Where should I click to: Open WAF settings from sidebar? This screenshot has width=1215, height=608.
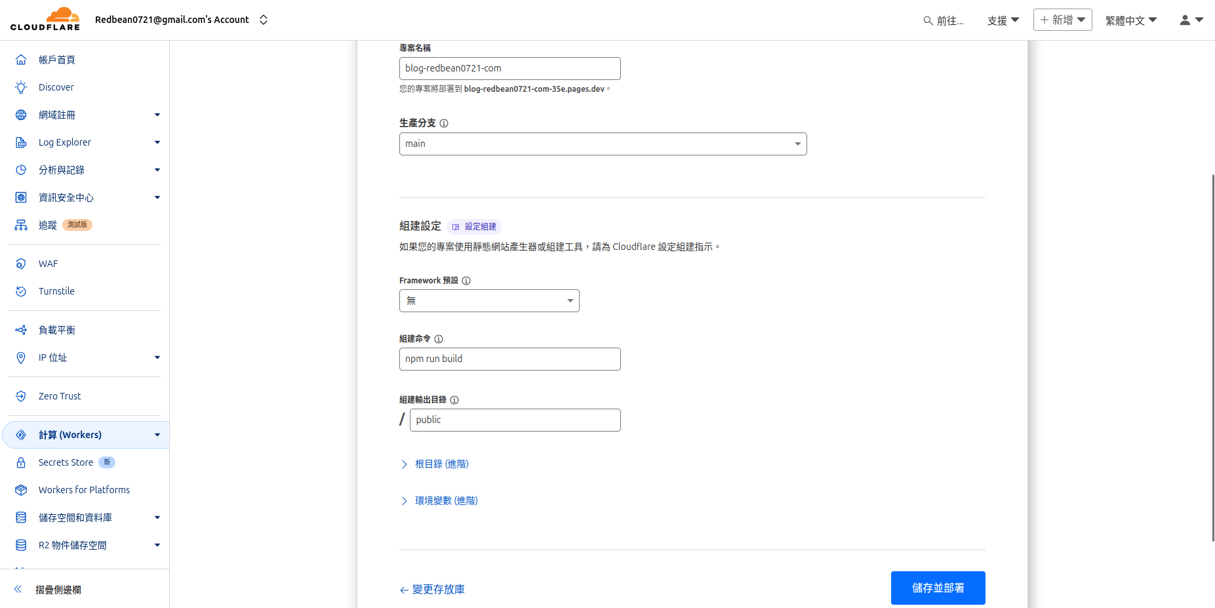click(x=47, y=263)
